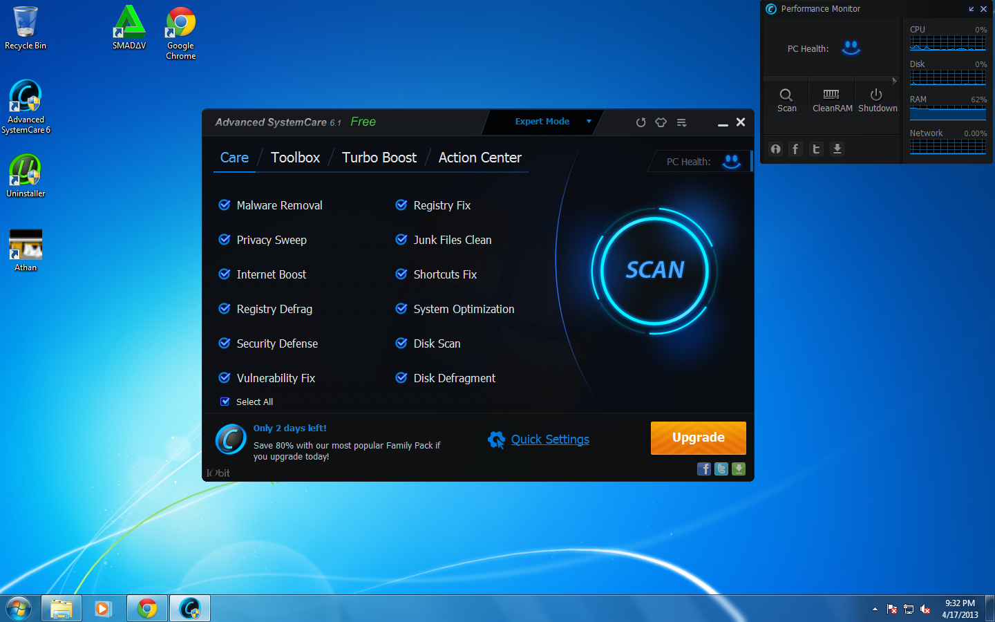The width and height of the screenshot is (995, 622).
Task: Click the Disk usage graph
Action: (948, 77)
